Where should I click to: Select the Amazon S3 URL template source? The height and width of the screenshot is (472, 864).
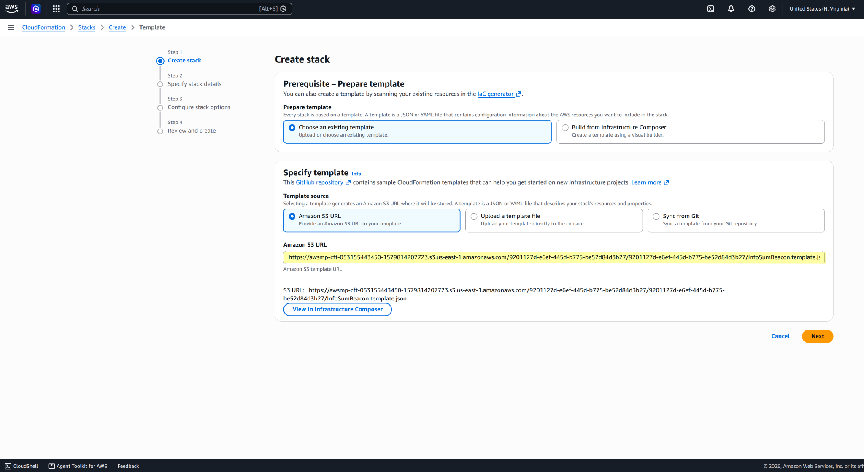pos(372,220)
